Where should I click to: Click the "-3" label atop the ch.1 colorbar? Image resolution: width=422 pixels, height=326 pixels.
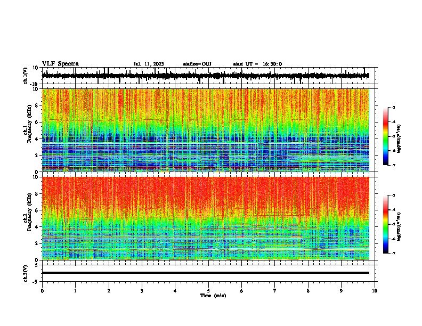[x=393, y=107]
